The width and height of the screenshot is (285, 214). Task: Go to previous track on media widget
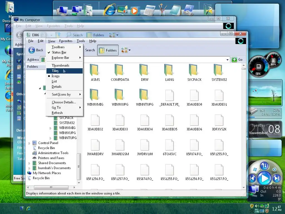click(x=252, y=178)
